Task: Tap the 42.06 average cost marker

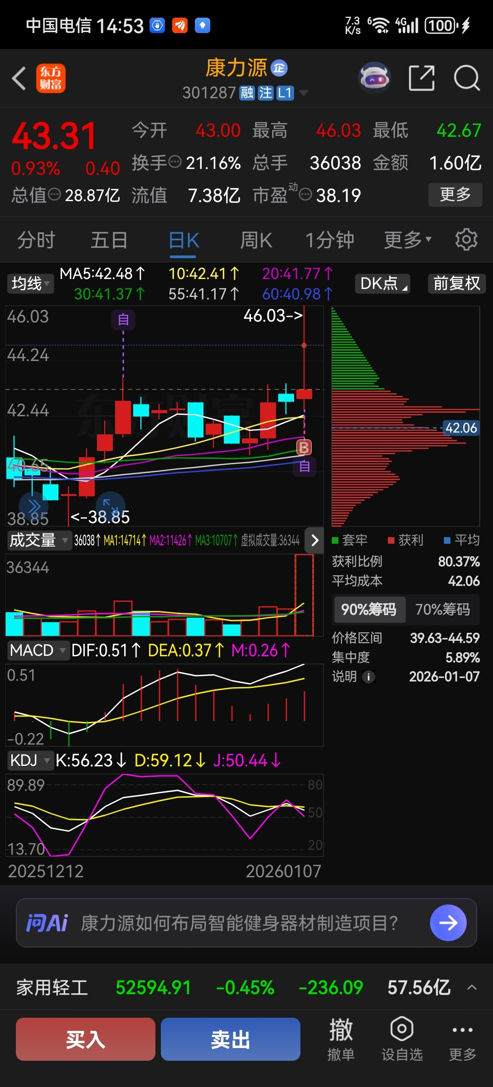Action: tap(461, 428)
